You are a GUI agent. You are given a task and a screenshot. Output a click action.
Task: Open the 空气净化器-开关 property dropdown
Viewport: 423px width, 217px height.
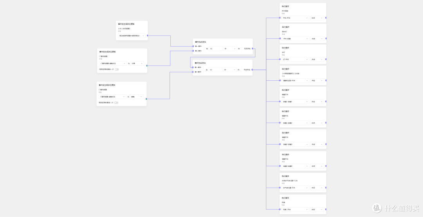[x=295, y=188]
